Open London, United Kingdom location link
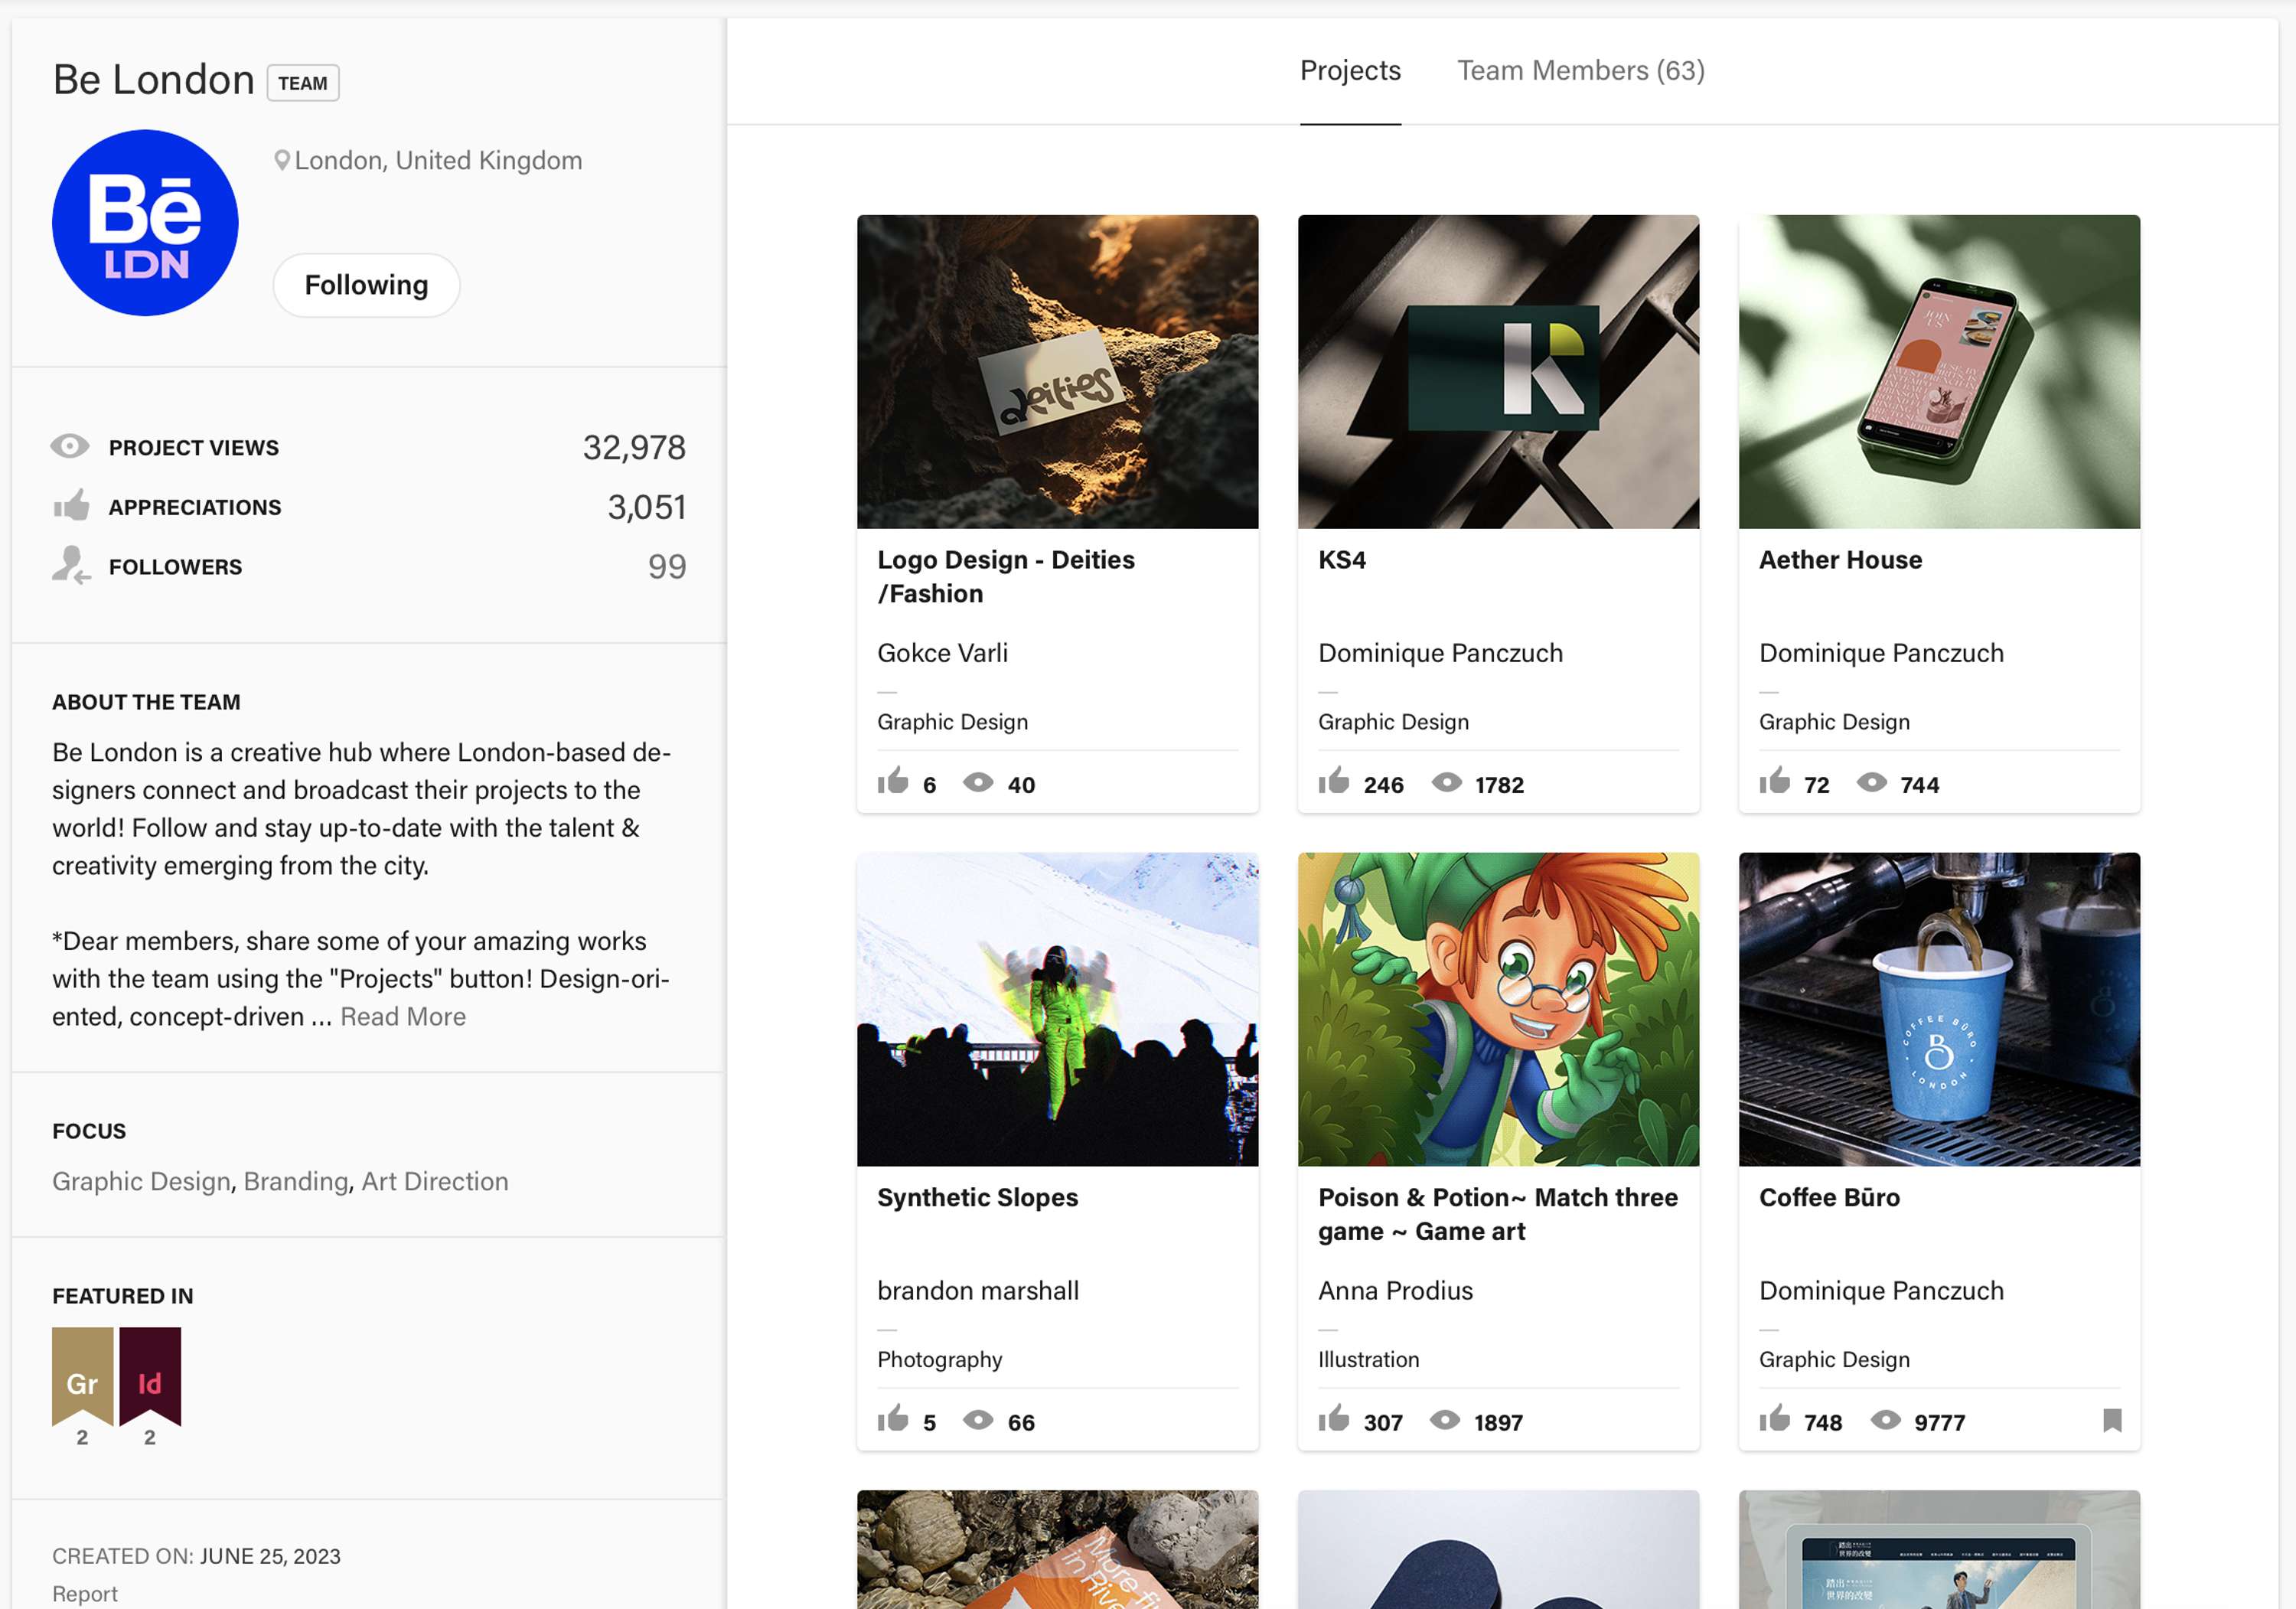 438,161
